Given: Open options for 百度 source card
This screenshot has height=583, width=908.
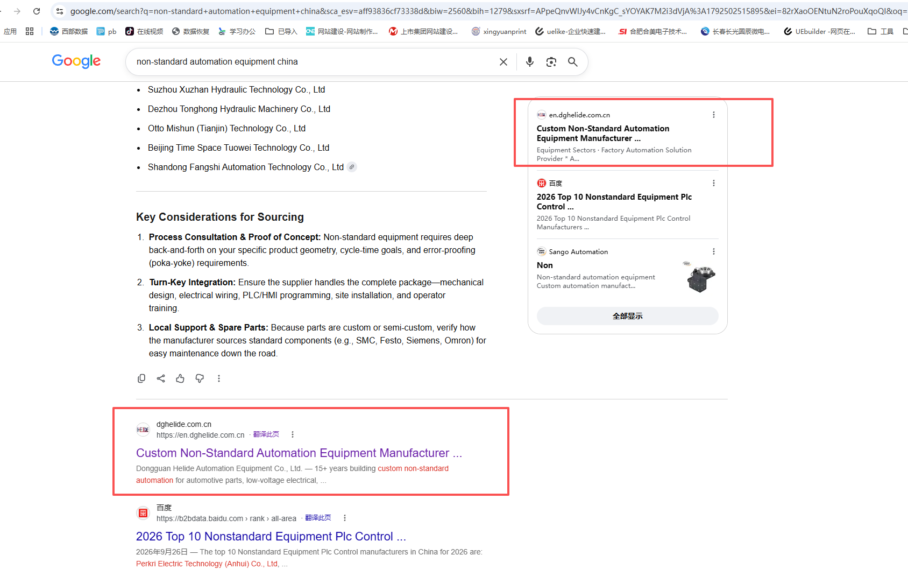Looking at the screenshot, I should click(714, 183).
